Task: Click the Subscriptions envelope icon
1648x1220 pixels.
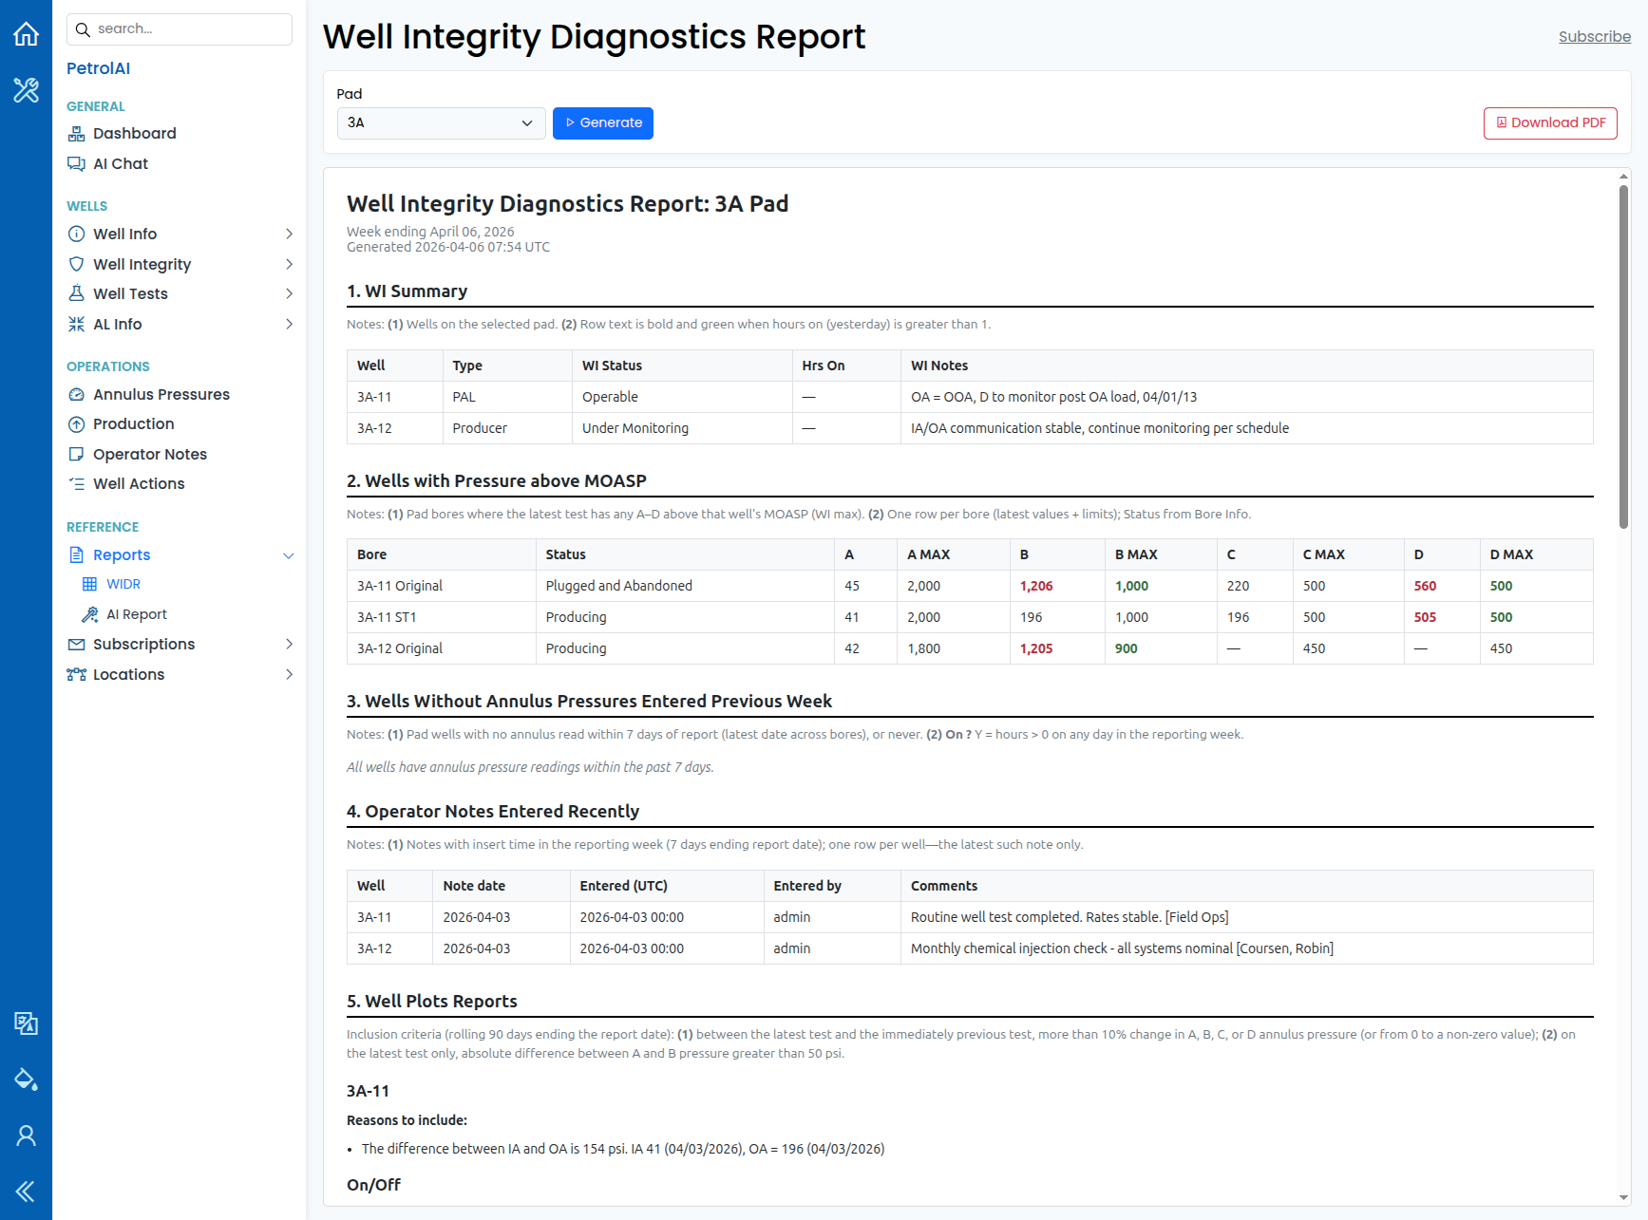Action: coord(77,645)
